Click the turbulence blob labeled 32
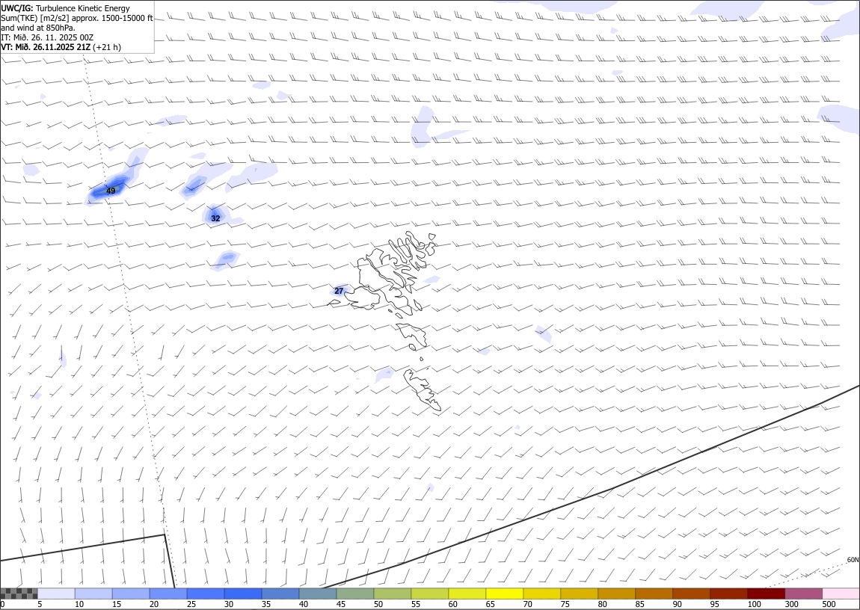 tap(215, 215)
